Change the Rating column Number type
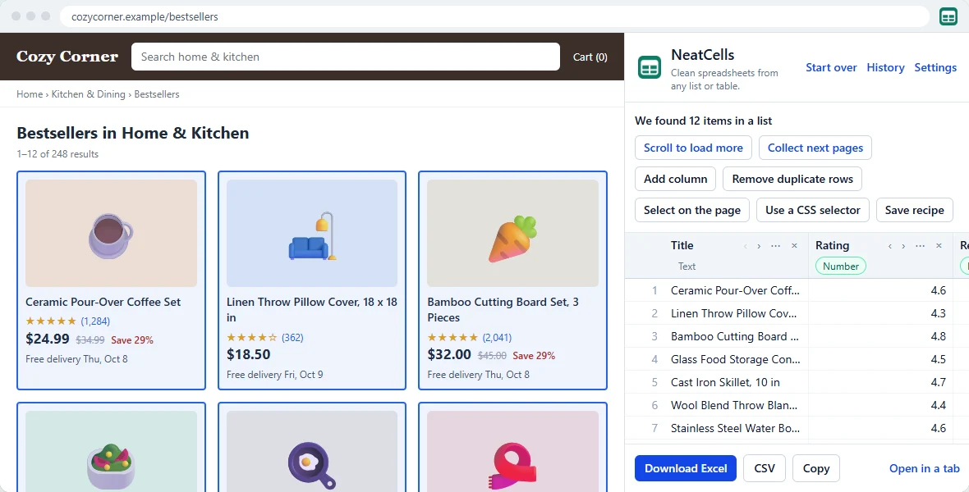969x492 pixels. click(840, 266)
